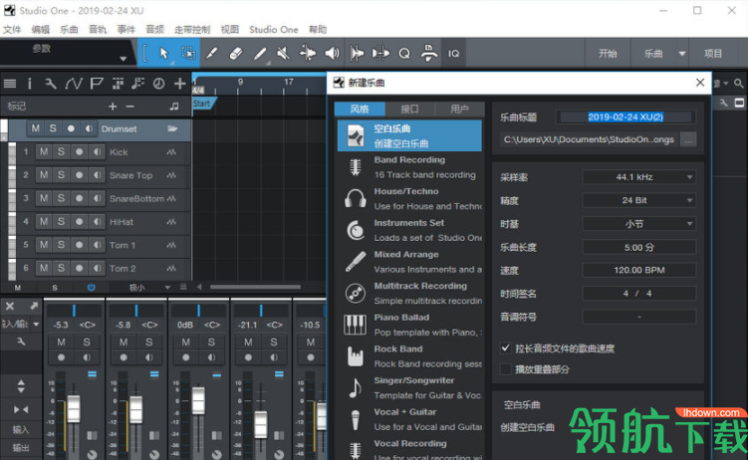Select the Mute tool

(283, 54)
